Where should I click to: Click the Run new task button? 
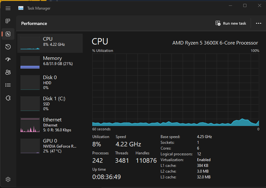(x=231, y=23)
